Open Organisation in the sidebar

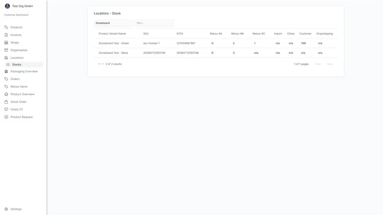[x=19, y=50]
